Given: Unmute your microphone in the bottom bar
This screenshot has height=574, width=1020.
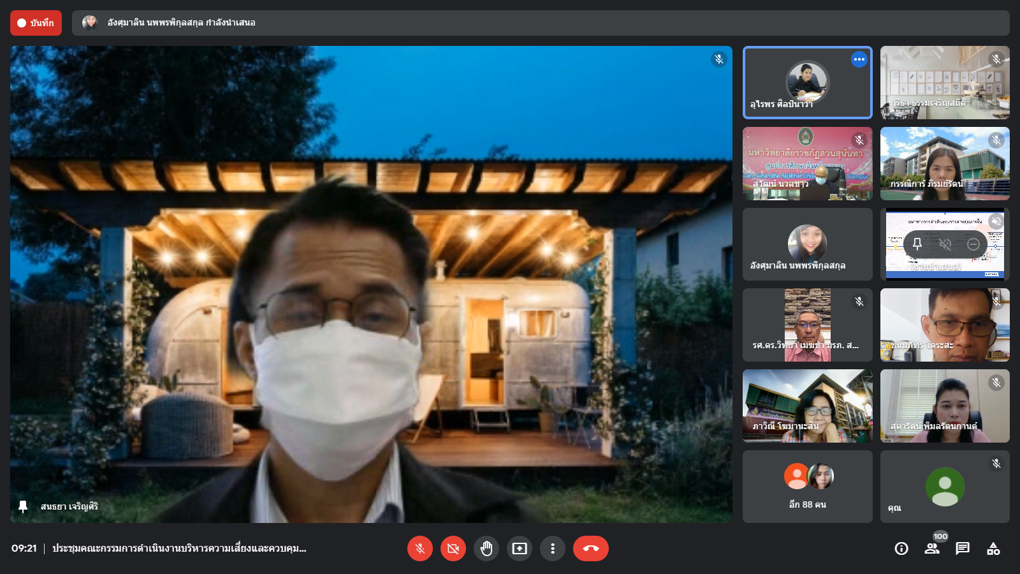Looking at the screenshot, I should point(420,548).
